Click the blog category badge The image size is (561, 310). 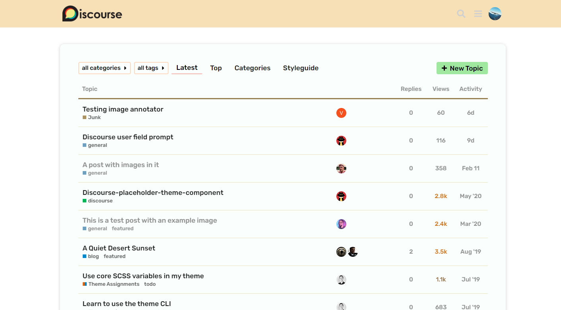(91, 256)
